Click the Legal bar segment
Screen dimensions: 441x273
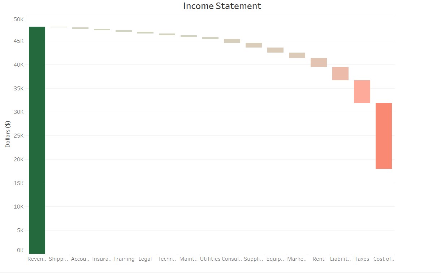coord(145,32)
